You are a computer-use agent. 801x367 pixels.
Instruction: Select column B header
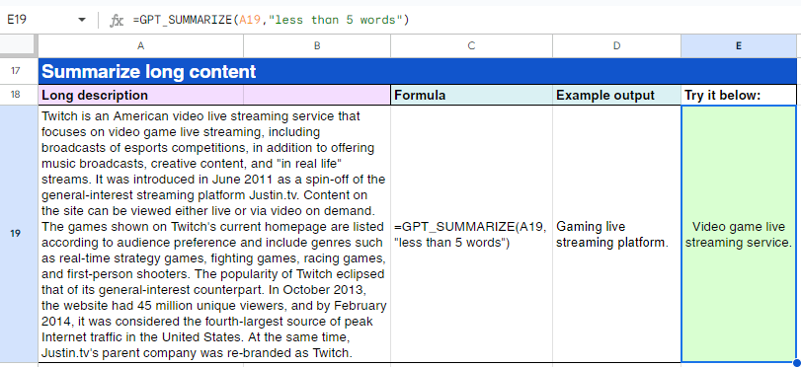coord(317,46)
